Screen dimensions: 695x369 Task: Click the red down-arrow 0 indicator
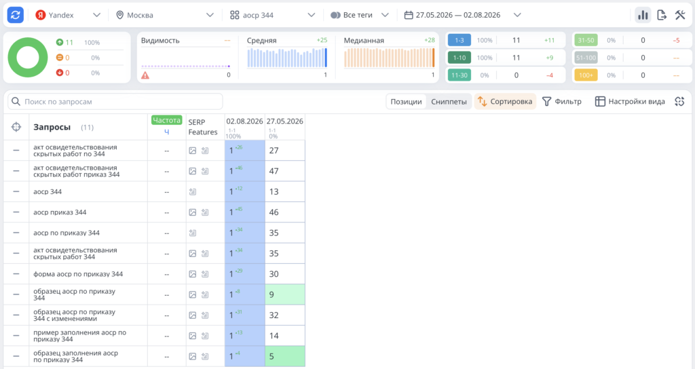(62, 73)
